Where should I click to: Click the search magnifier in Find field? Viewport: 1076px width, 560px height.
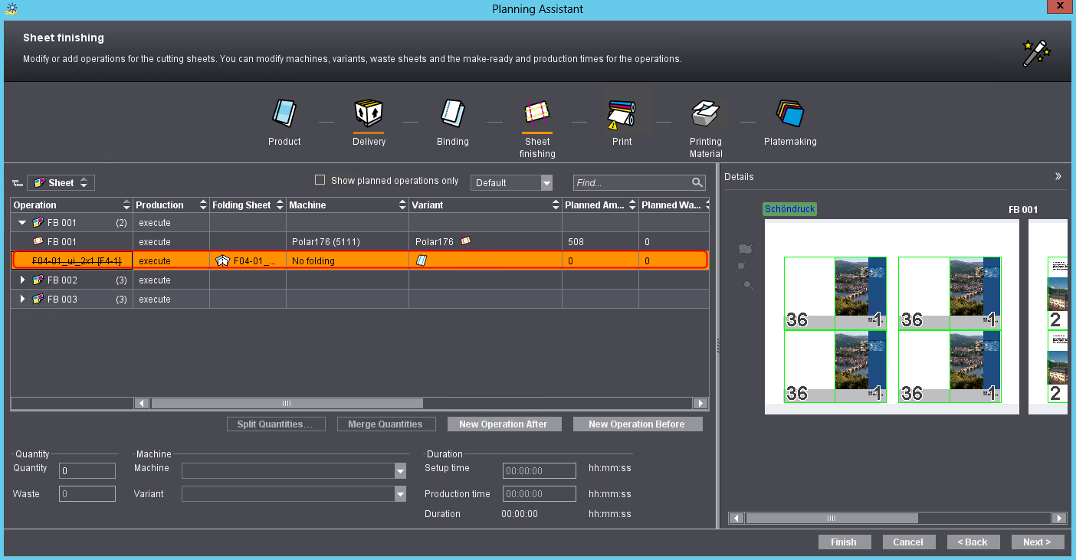(697, 182)
